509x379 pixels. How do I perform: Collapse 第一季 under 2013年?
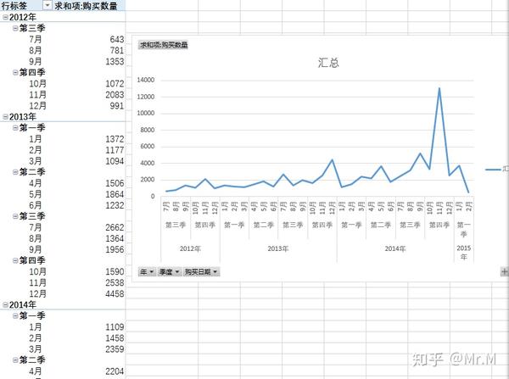pos(15,128)
